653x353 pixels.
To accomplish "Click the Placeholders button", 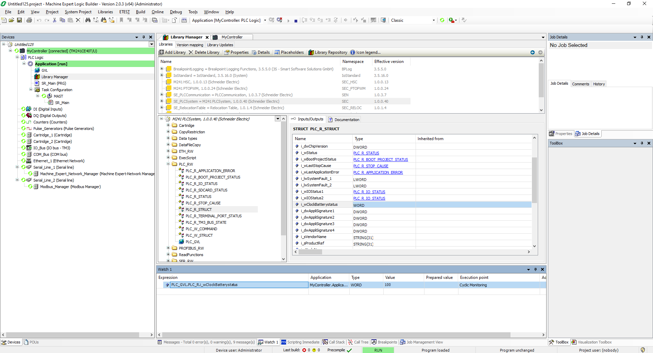I will click(289, 52).
